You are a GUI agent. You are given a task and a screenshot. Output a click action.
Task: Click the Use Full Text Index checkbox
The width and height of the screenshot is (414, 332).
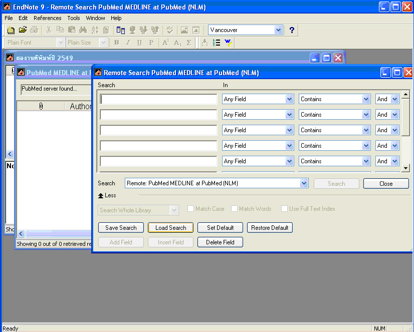(x=284, y=209)
